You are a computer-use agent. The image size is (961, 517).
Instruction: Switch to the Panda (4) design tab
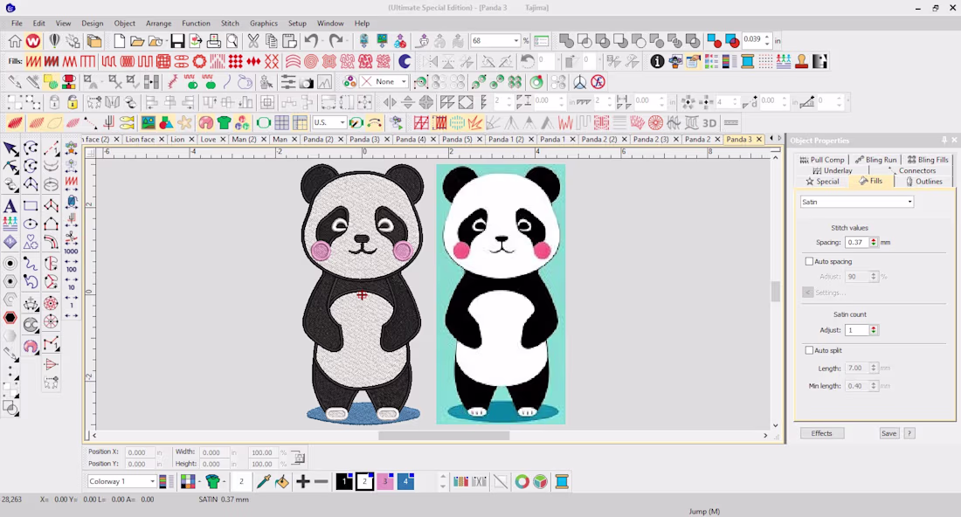click(x=411, y=140)
